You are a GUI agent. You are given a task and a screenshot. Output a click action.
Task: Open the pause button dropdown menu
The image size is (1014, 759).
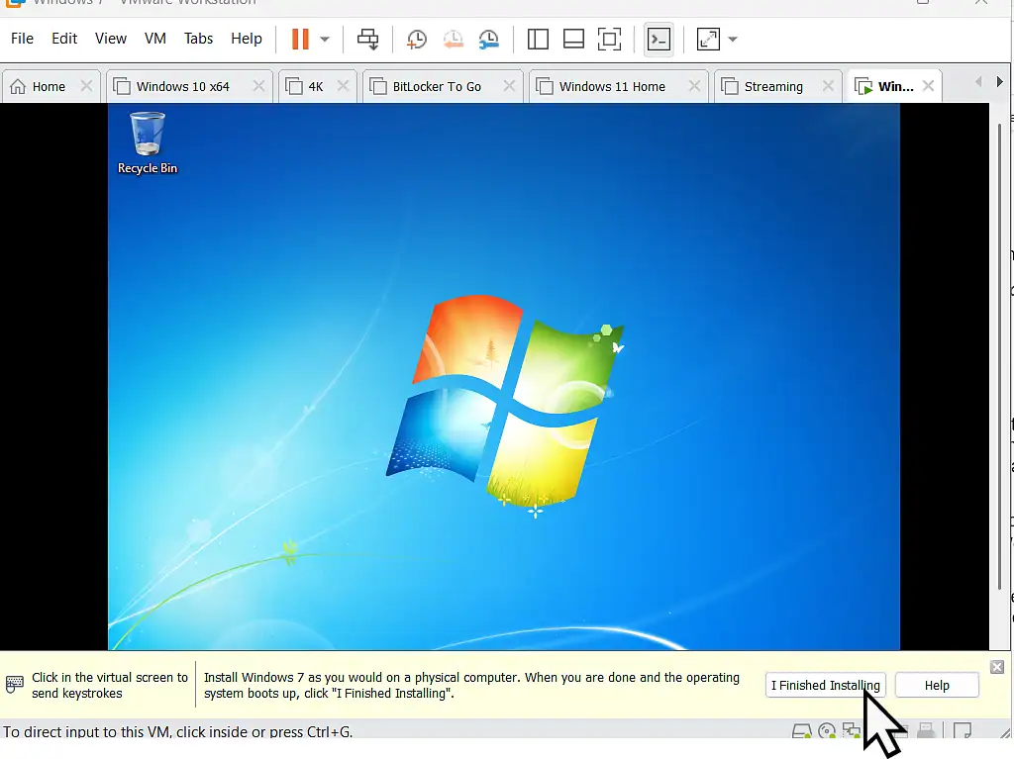click(x=325, y=39)
